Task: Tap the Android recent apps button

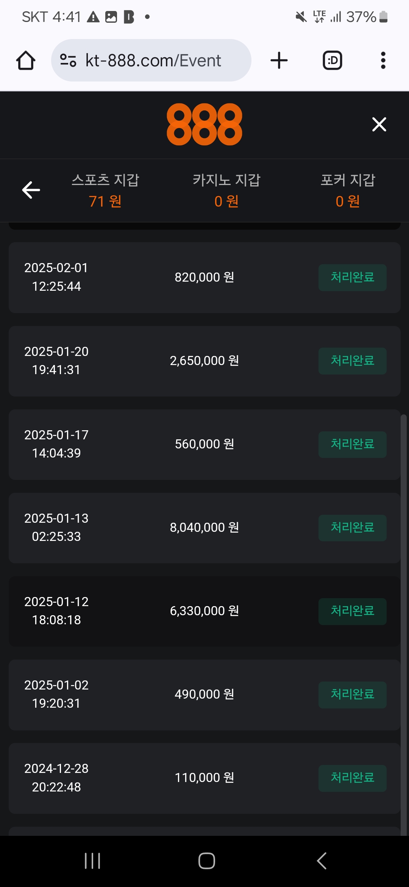Action: pos(92,861)
